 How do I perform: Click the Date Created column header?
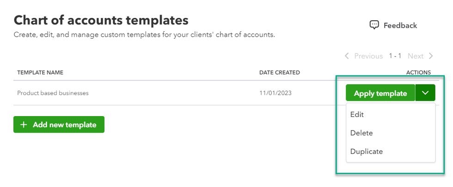pyautogui.click(x=280, y=72)
